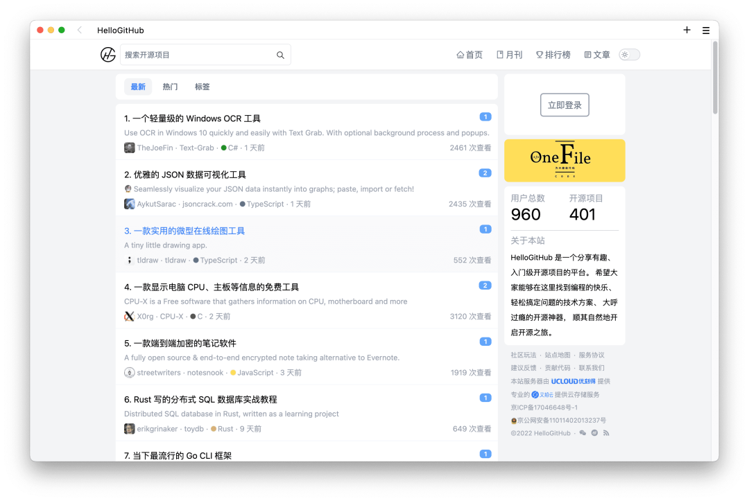Click comment badge on JSON visualization item
This screenshot has width=749, height=501.
click(x=485, y=173)
